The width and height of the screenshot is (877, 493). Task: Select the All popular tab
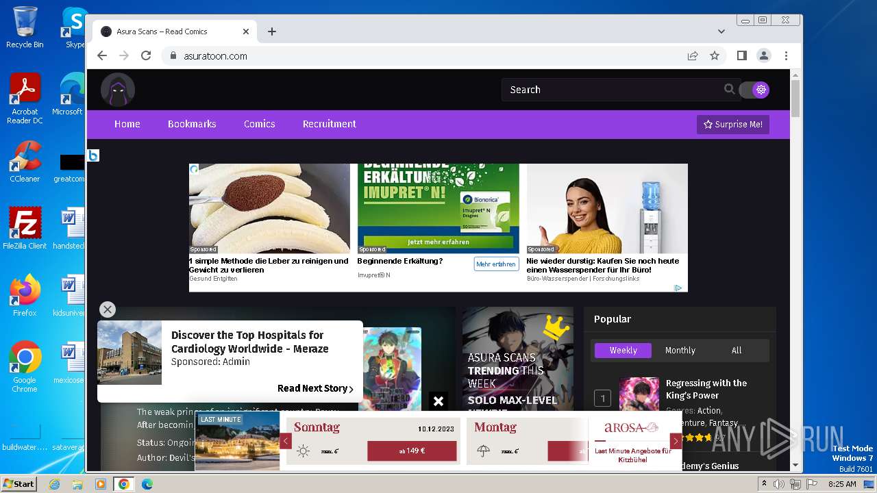(x=737, y=351)
